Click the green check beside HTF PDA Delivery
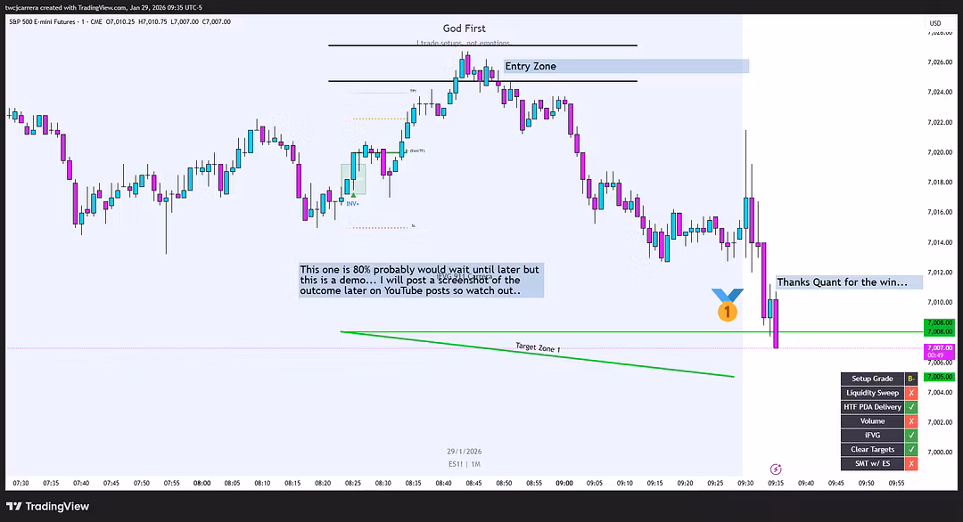The height and width of the screenshot is (522, 963). (x=911, y=407)
